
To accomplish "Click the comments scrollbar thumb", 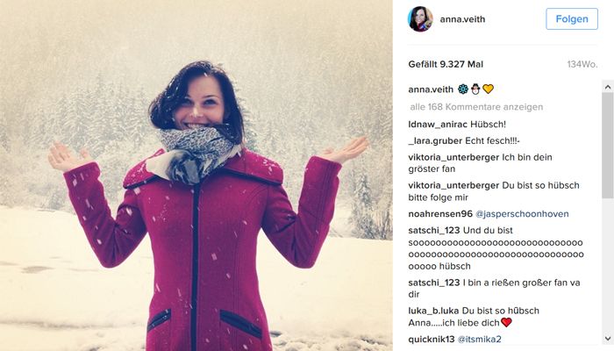I will pos(608,147).
